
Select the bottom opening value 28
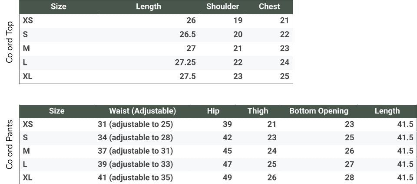[x=349, y=178]
